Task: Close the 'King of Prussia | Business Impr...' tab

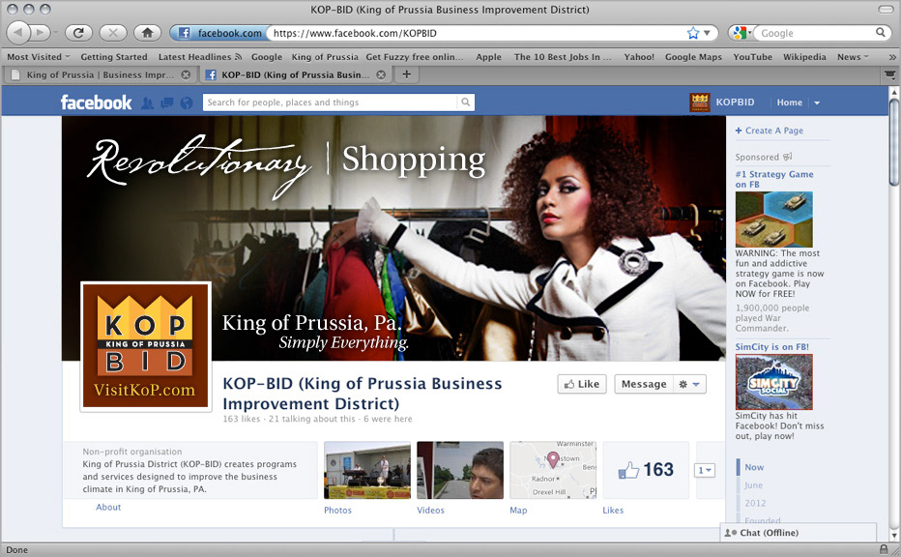Action: click(186, 74)
